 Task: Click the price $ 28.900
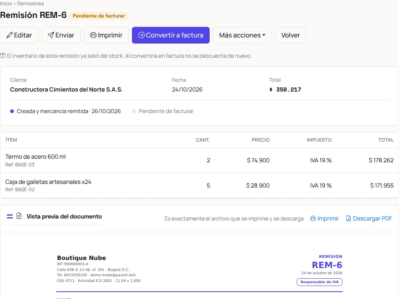click(258, 186)
